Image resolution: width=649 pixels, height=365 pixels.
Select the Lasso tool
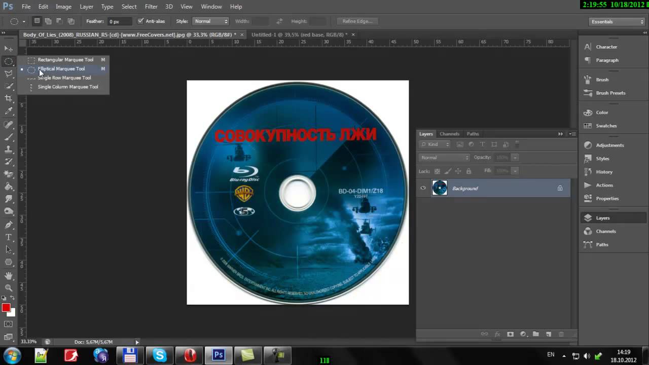(x=9, y=74)
